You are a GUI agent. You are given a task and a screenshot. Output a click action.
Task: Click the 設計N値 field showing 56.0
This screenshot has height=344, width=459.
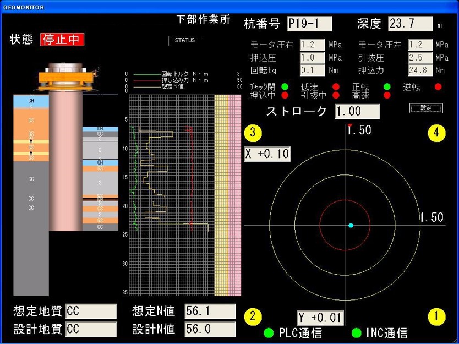[x=210, y=329]
